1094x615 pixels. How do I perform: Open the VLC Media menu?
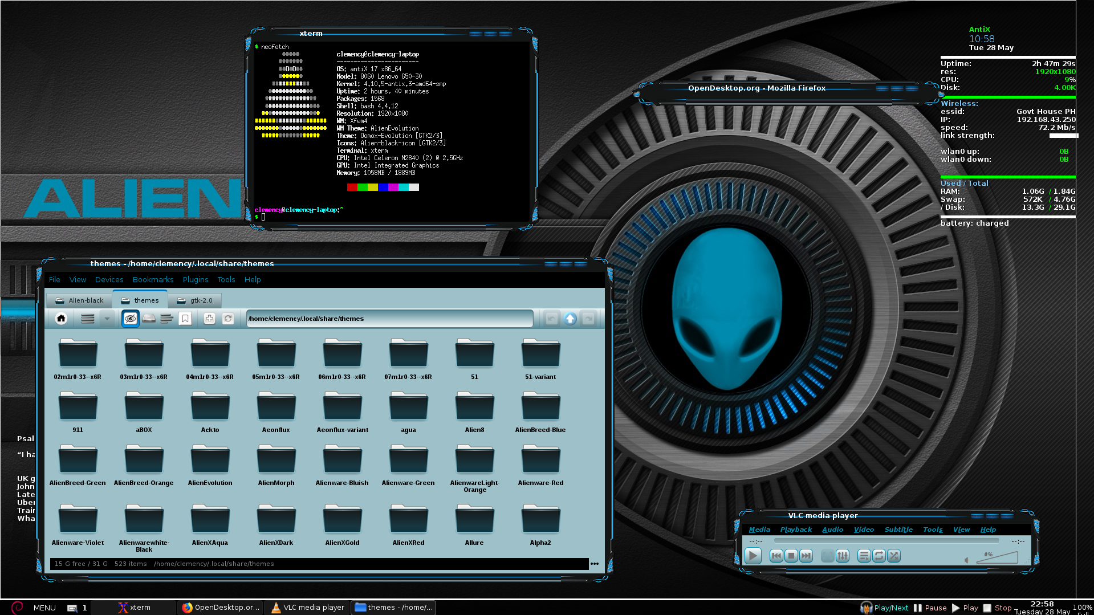759,530
